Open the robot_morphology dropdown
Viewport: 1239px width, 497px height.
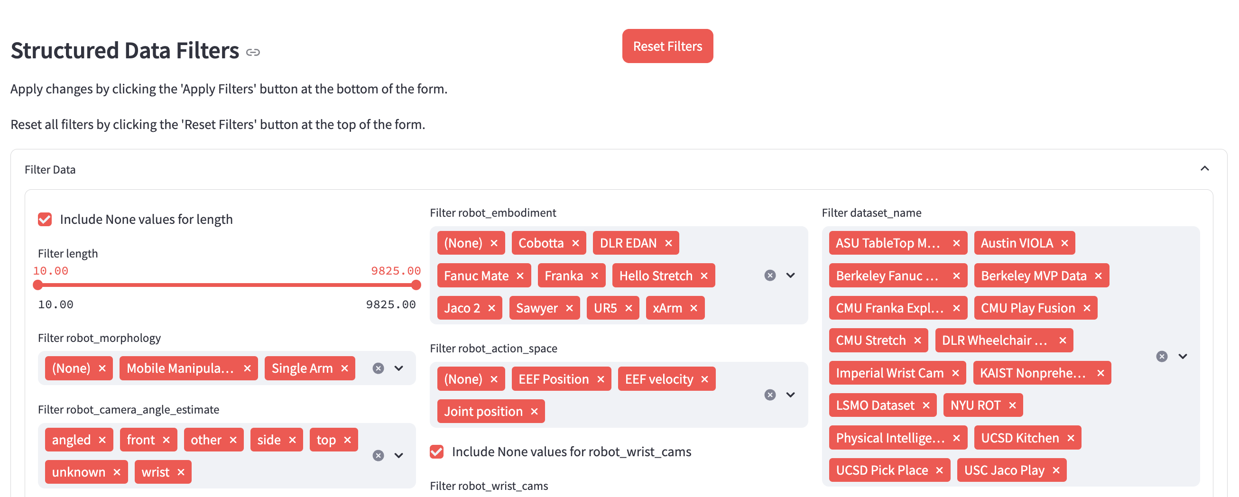pos(399,368)
